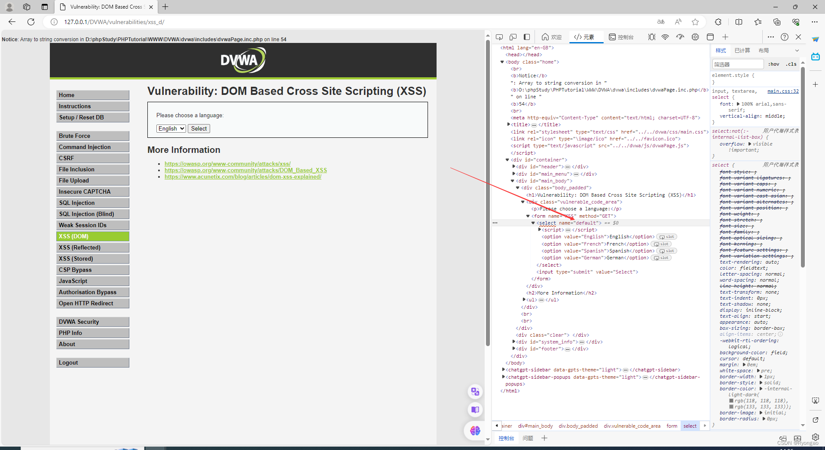Open DevTools help question mark icon
Image resolution: width=825 pixels, height=450 pixels.
(x=785, y=37)
